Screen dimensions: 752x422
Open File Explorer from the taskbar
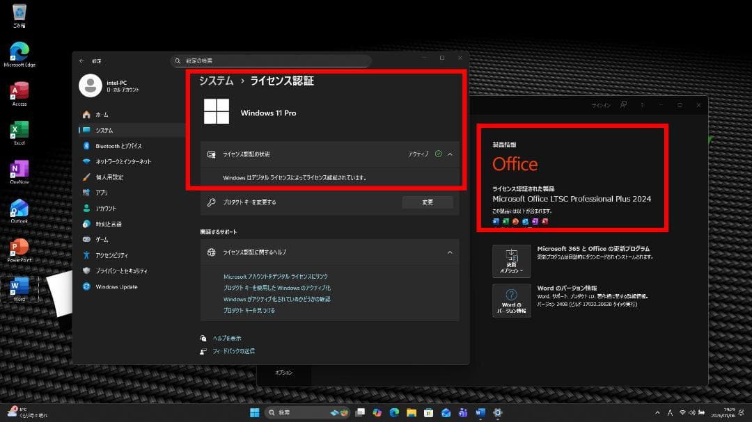click(x=412, y=412)
